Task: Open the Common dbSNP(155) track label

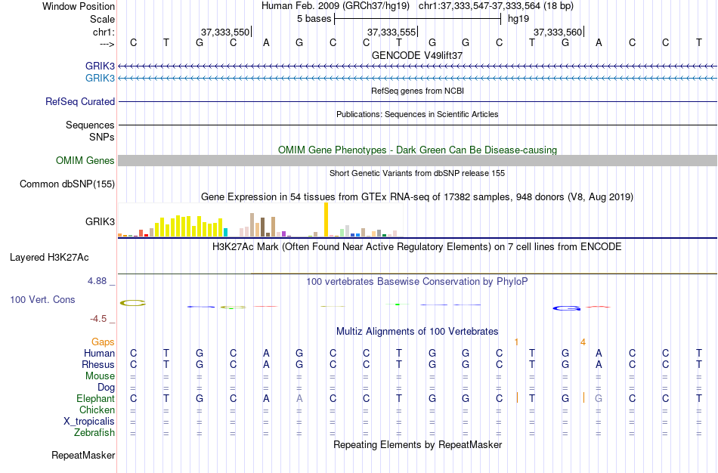Action: [x=67, y=184]
